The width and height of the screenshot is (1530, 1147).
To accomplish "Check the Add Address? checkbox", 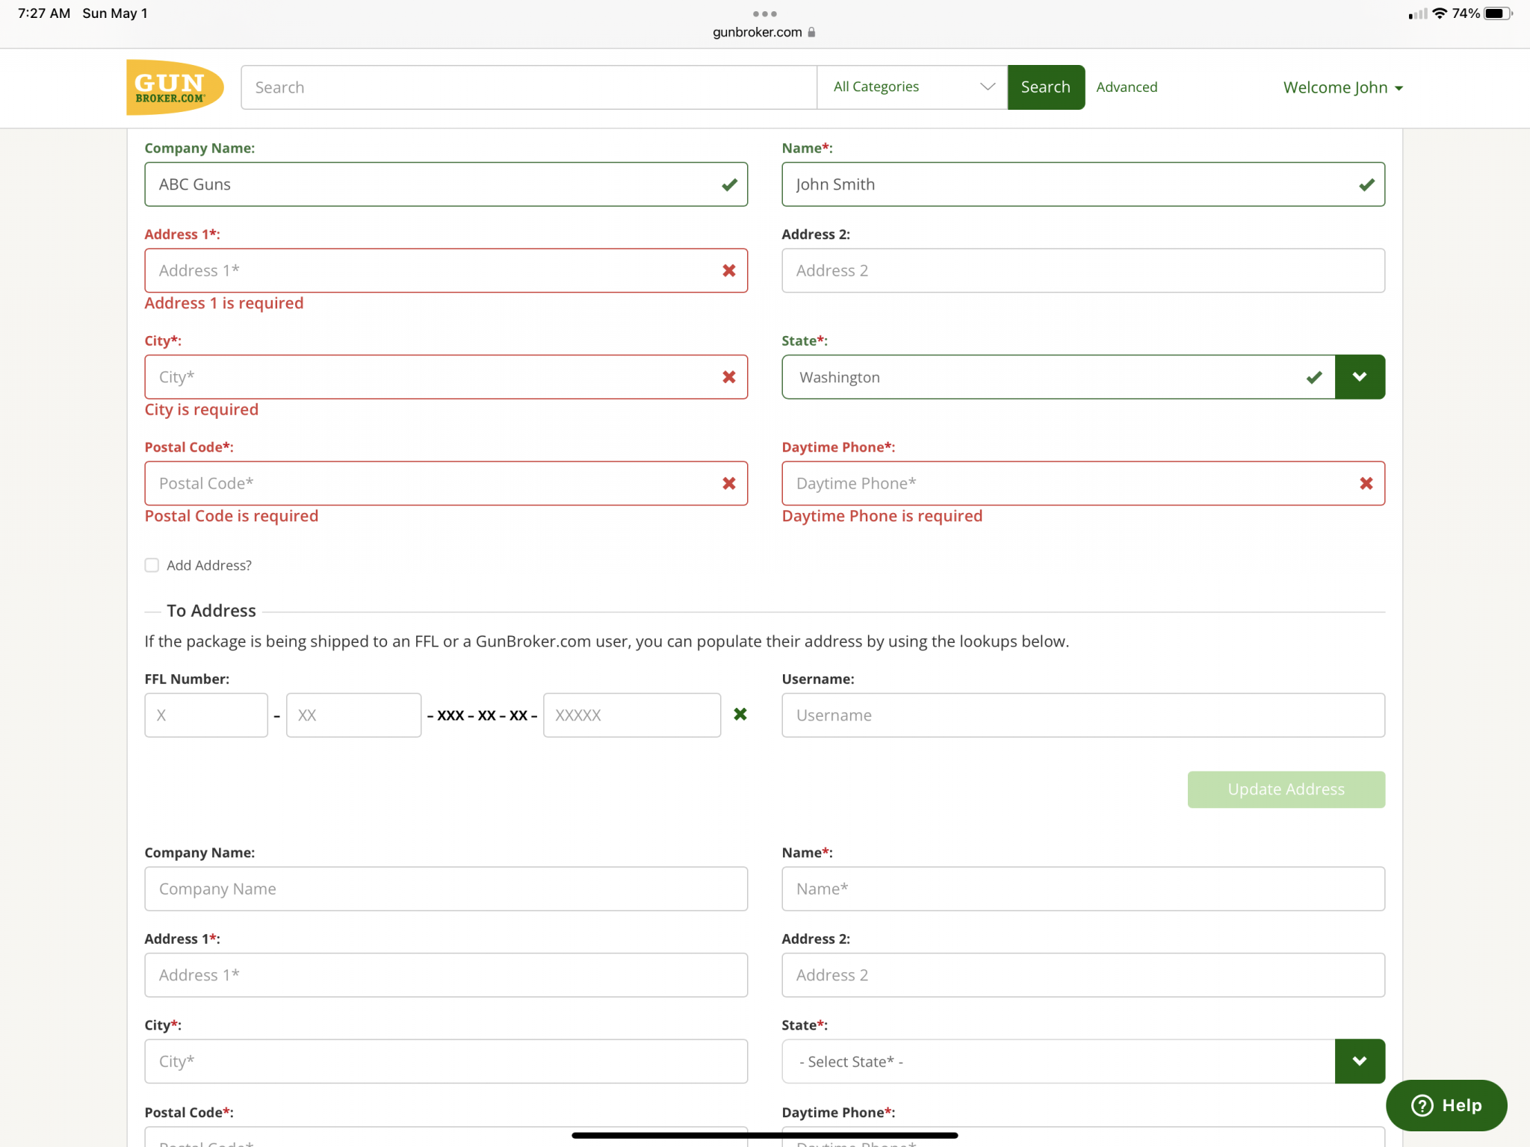I will [x=152, y=565].
